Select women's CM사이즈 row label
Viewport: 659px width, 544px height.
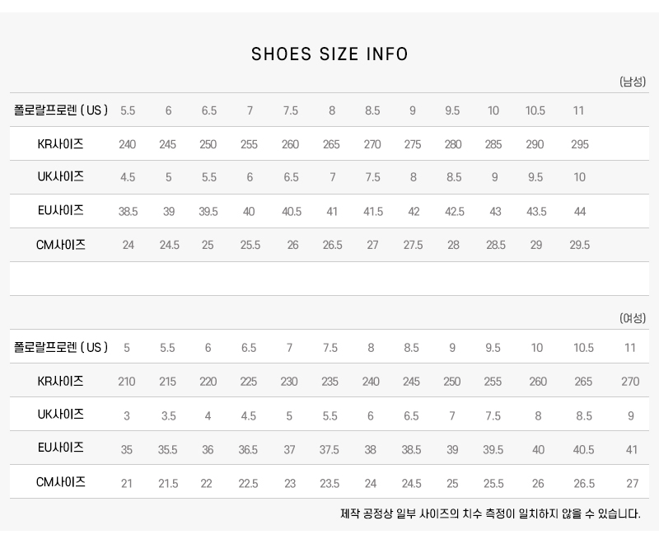[61, 482]
